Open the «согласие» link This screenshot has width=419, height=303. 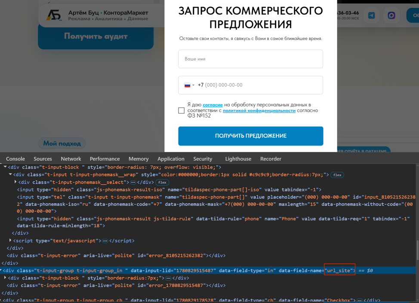(213, 105)
